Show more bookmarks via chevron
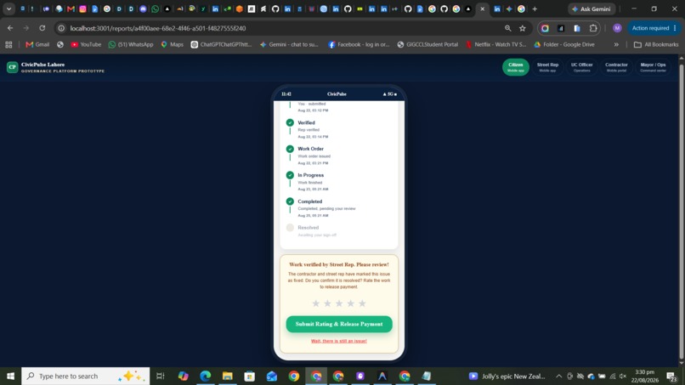The width and height of the screenshot is (685, 385). pos(616,44)
